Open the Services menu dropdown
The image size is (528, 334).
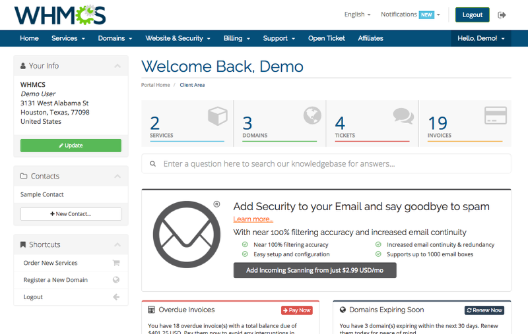tap(68, 38)
